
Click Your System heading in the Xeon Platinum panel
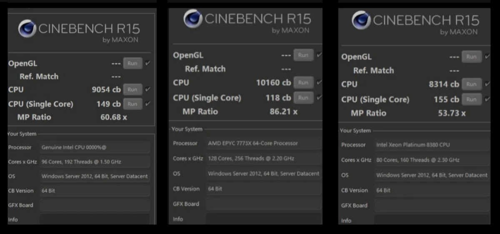[355, 130]
